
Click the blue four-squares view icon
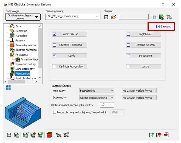click(x=9, y=88)
